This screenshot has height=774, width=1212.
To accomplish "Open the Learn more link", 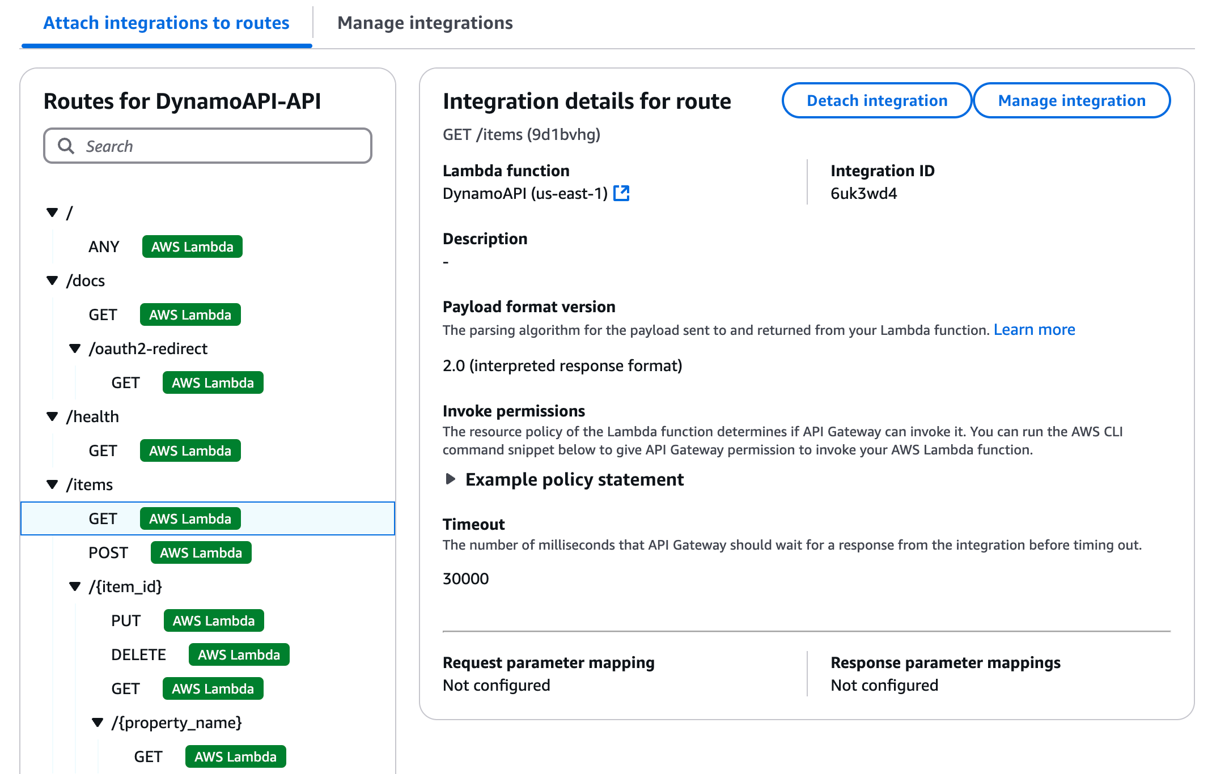I will click(x=1034, y=330).
